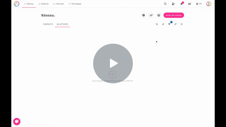Open the user profile avatar menu
Viewport: 226px width, 127px height.
pos(209,4)
